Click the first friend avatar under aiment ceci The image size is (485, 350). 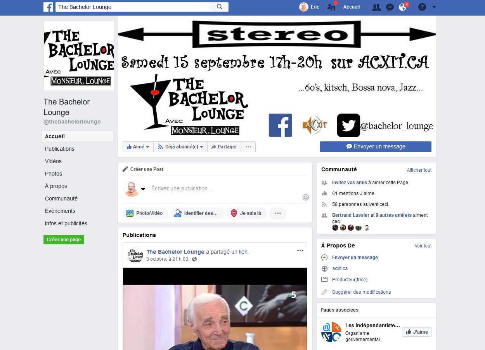point(335,228)
